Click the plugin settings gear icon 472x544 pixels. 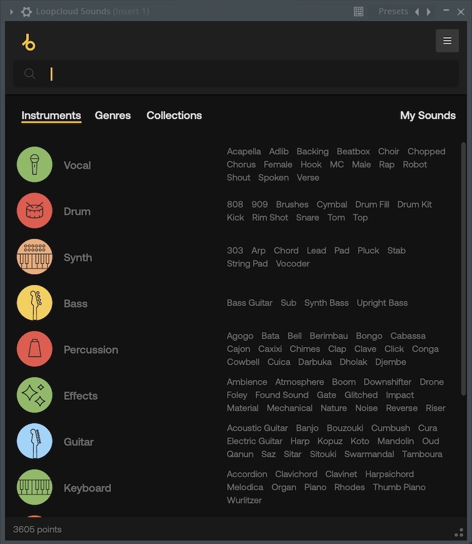tap(27, 11)
